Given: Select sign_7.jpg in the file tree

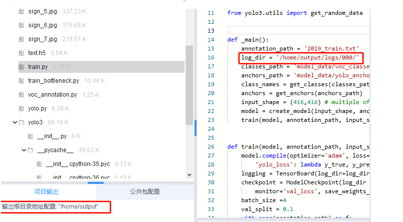Looking at the screenshot, I should 43,39.
